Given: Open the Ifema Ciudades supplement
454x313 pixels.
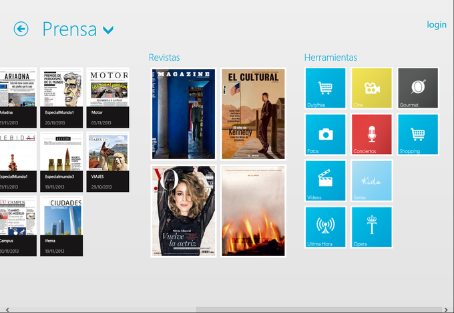Looking at the screenshot, I should click(61, 226).
